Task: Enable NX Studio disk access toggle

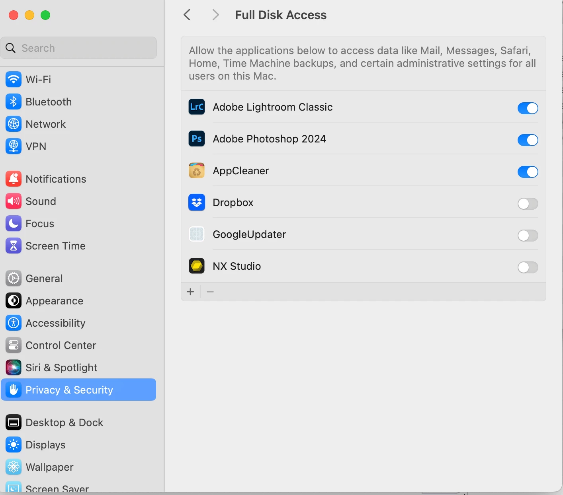Action: (x=528, y=267)
